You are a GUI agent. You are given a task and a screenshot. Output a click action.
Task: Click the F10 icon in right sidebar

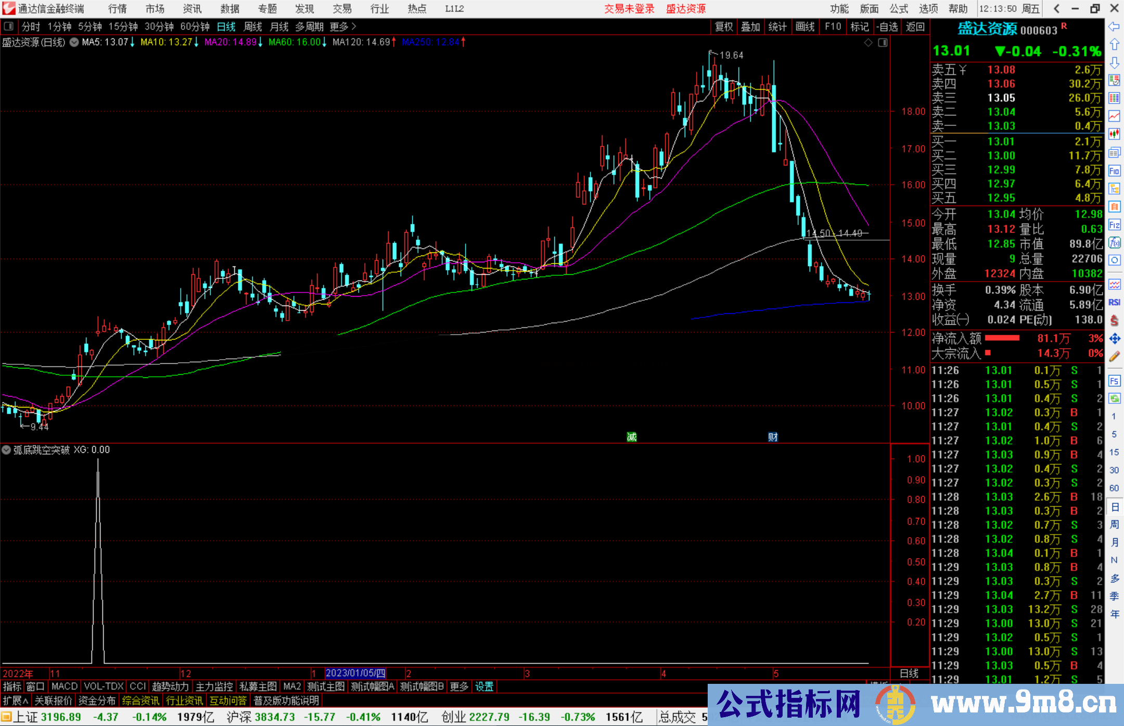click(1114, 171)
